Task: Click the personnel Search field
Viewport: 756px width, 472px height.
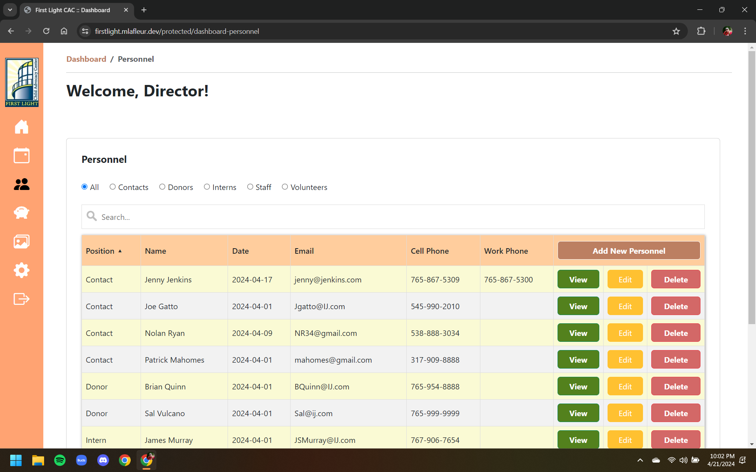Action: tap(393, 217)
